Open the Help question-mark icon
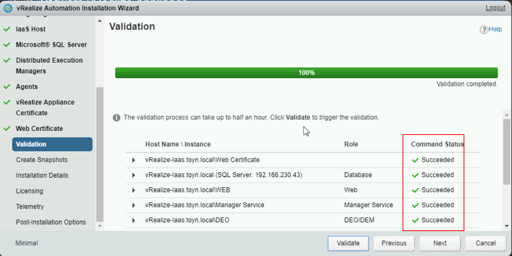Screen dimensions: 512x256 coord(484,30)
